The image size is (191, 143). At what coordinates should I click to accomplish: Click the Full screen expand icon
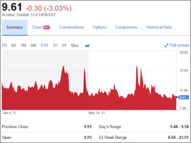coord(166,45)
